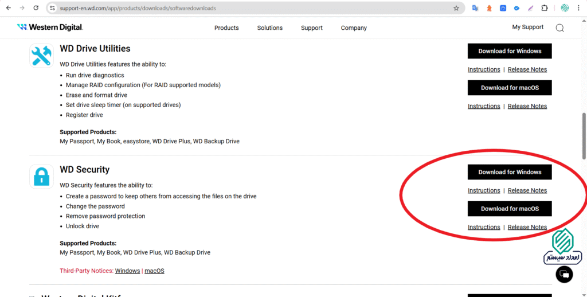Viewport: 587px width, 297px height.
Task: Go back with the browser back arrow
Action: click(9, 8)
